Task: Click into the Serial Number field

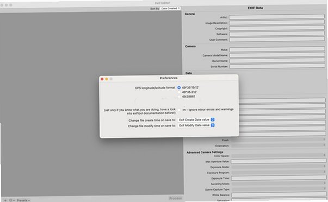Action: [277, 66]
